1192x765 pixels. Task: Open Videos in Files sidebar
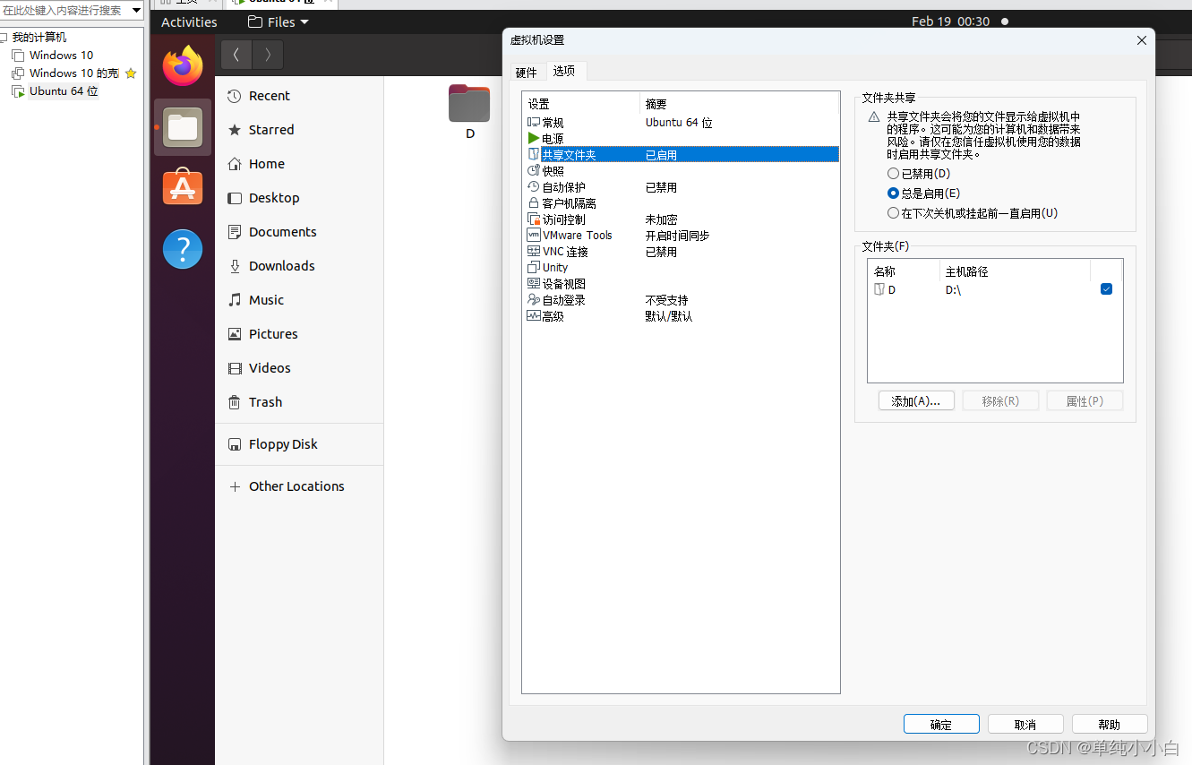click(x=299, y=368)
